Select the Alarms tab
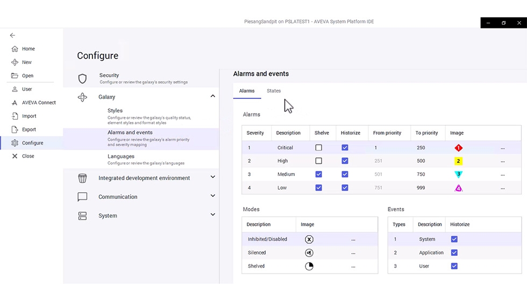Image resolution: width=527 pixels, height=301 pixels. [247, 91]
